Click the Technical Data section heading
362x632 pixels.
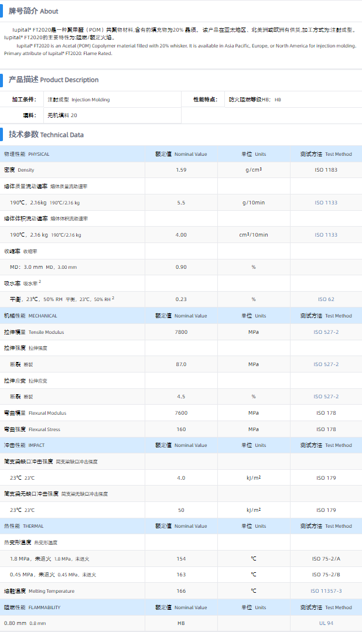(46, 135)
